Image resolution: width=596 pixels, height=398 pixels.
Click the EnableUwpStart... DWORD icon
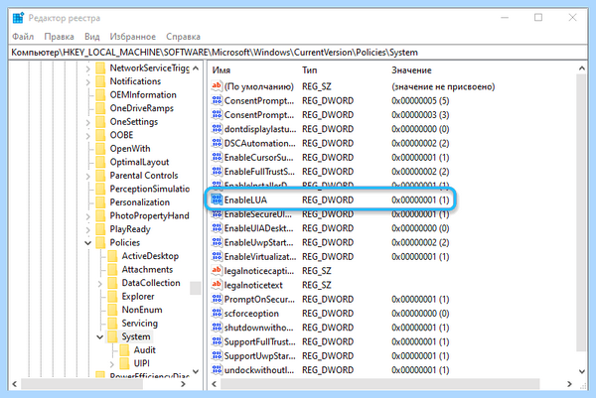(x=217, y=242)
